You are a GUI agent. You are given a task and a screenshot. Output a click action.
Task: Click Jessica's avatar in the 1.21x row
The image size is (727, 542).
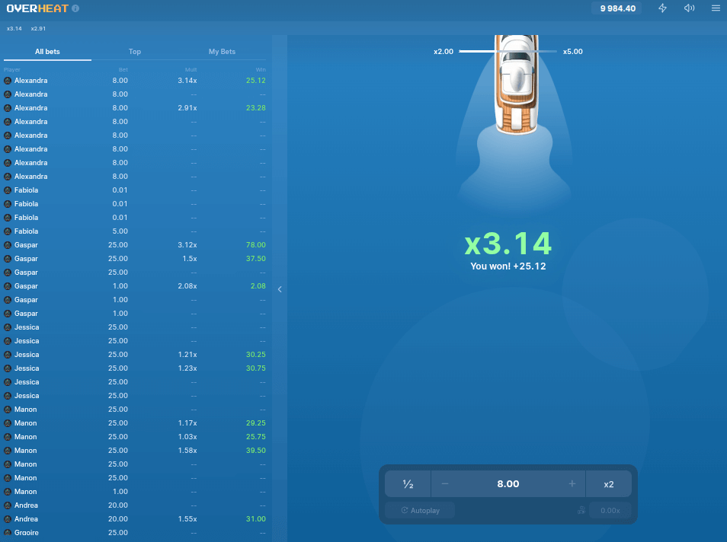pos(8,355)
